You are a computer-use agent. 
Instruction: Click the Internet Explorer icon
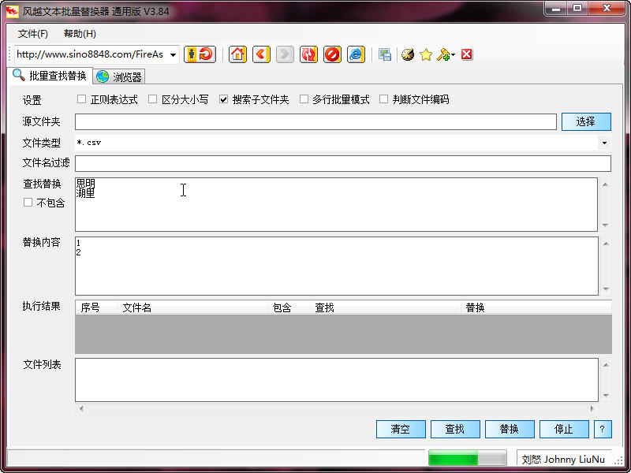[356, 54]
